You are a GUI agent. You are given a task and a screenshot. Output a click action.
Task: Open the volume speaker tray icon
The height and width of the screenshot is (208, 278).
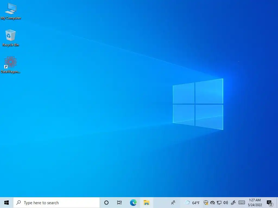point(226,203)
